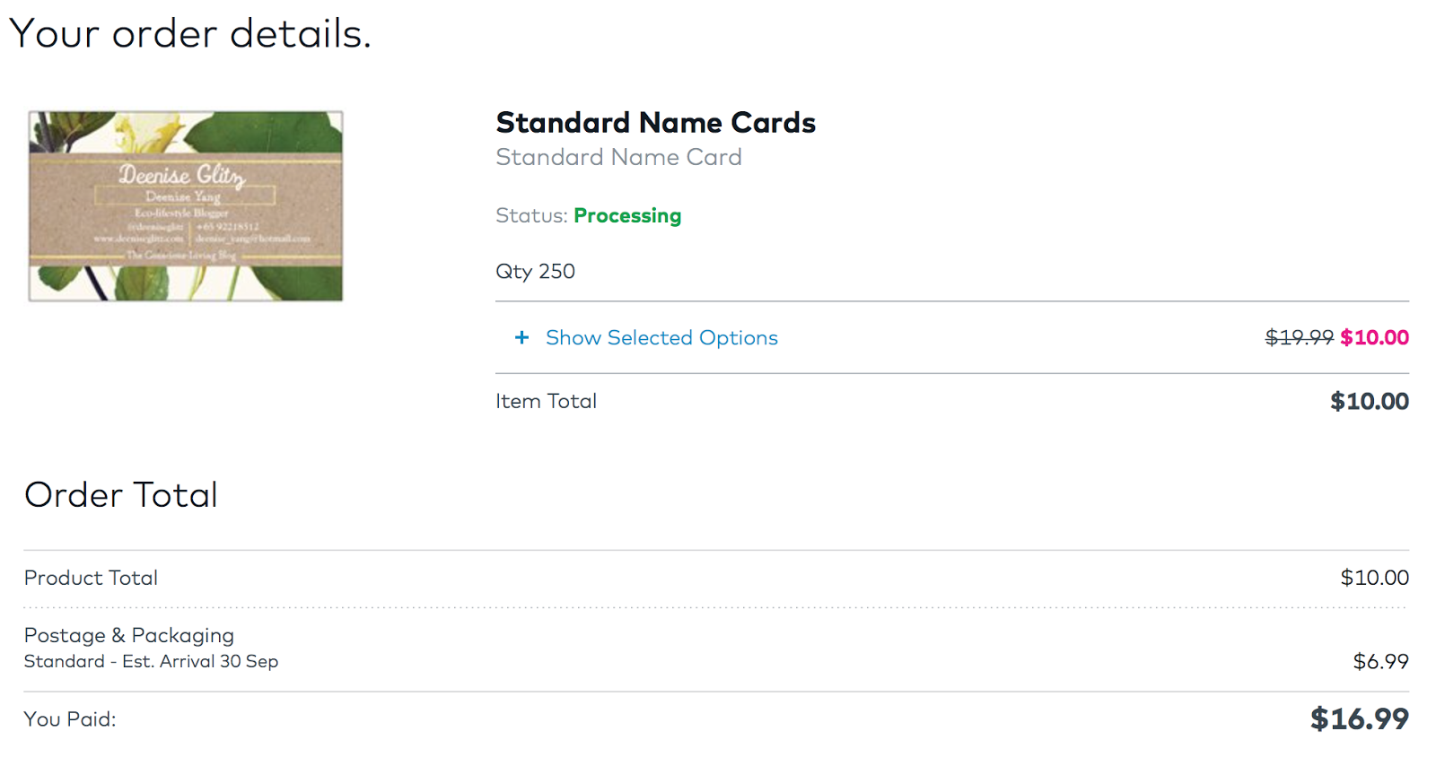Click the Standard Est. Arrival 30 Sep text
This screenshot has width=1436, height=766.
(x=151, y=661)
